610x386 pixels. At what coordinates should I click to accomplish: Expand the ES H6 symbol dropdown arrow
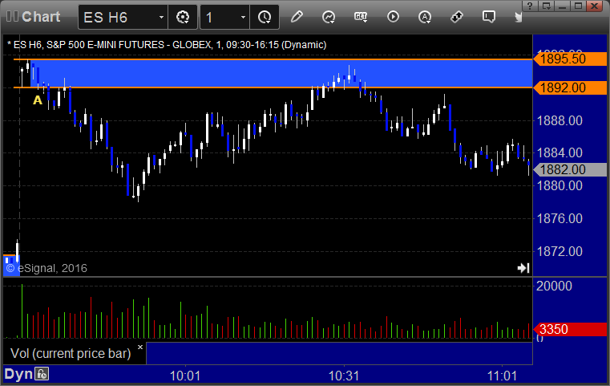pos(161,17)
